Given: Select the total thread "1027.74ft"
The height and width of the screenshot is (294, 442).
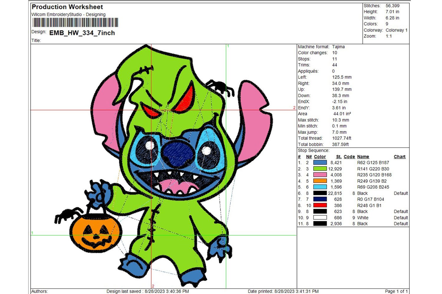Looking at the screenshot, I should pos(342,138).
